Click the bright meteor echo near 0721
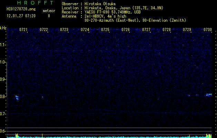Image resolution: width=217 pixels, height=138 pixels. pyautogui.click(x=17, y=97)
